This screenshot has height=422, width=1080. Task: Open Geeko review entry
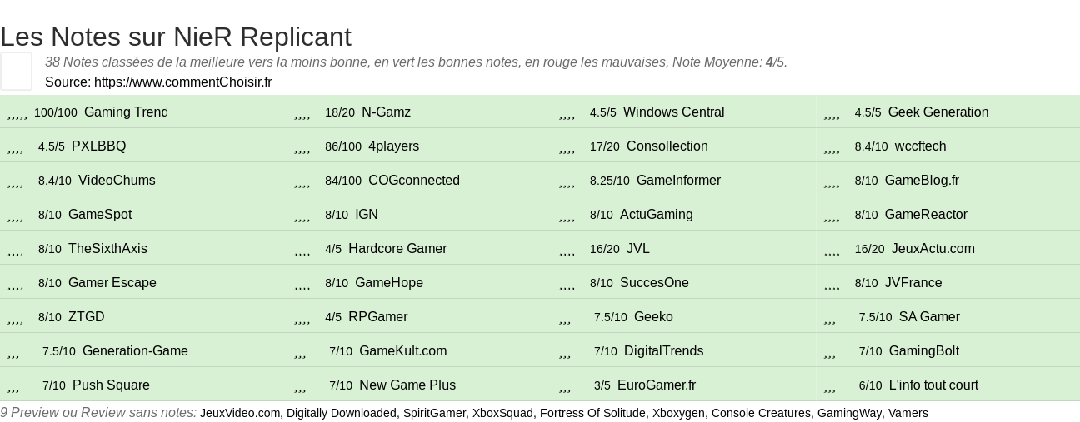[x=653, y=317]
